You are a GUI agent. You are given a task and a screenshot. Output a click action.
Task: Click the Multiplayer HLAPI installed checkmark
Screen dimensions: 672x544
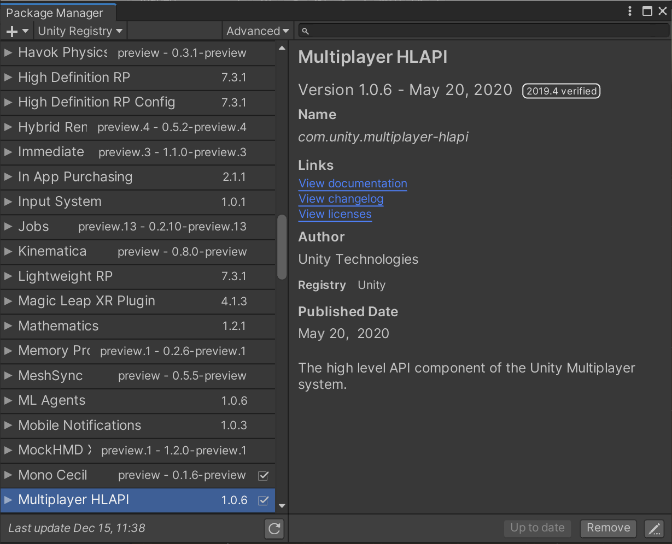point(264,500)
